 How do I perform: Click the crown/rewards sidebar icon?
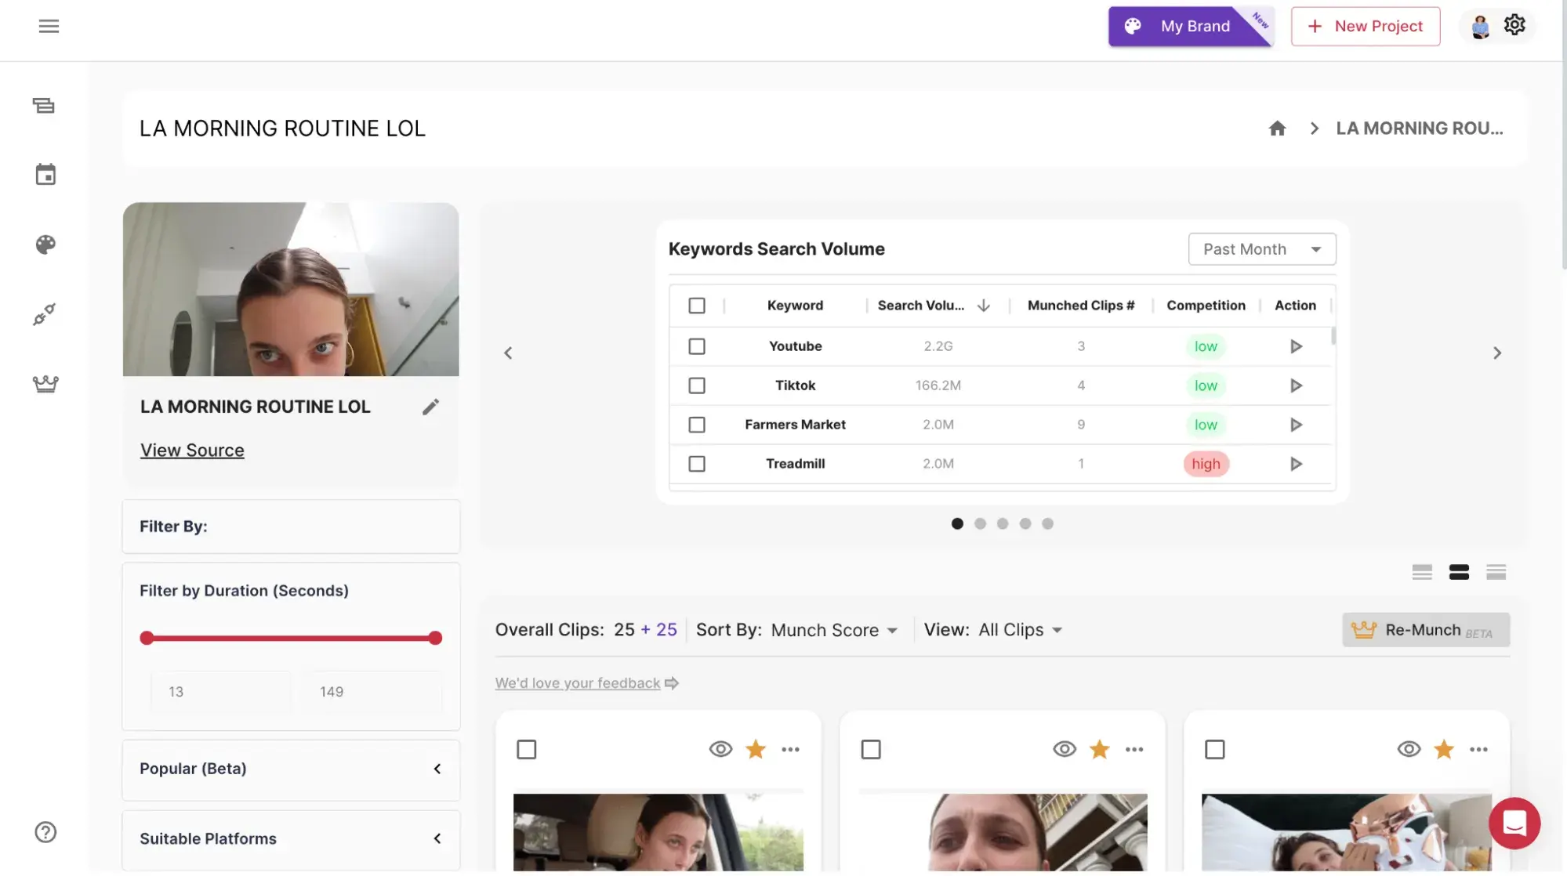[x=44, y=383]
